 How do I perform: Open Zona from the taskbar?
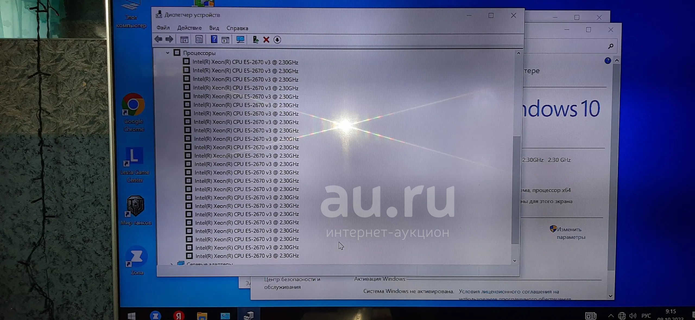click(x=156, y=316)
